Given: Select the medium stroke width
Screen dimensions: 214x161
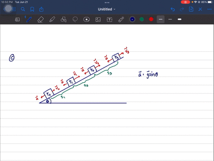Looking at the screenshot, I should [x=170, y=19].
